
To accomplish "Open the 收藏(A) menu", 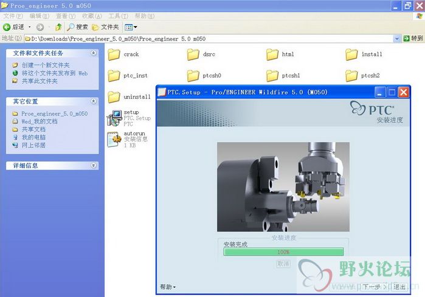I will click(92, 16).
